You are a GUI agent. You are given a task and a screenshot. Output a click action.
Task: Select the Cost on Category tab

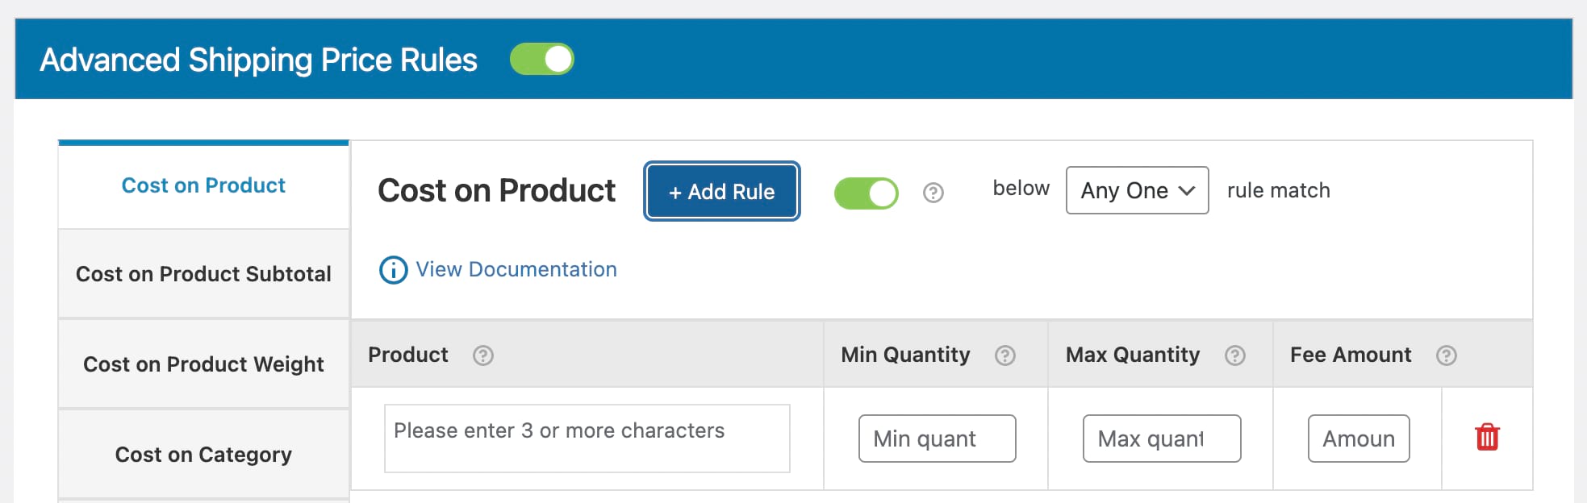tap(203, 455)
